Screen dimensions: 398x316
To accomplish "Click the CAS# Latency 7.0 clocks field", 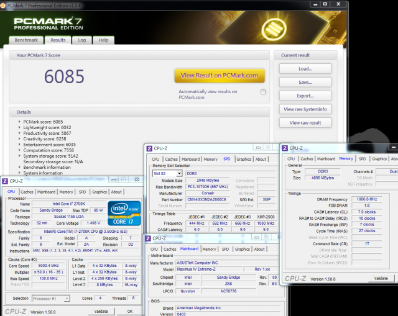I will pos(367,212).
